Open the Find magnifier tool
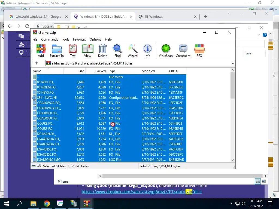279x209 pixels. tap(117, 51)
